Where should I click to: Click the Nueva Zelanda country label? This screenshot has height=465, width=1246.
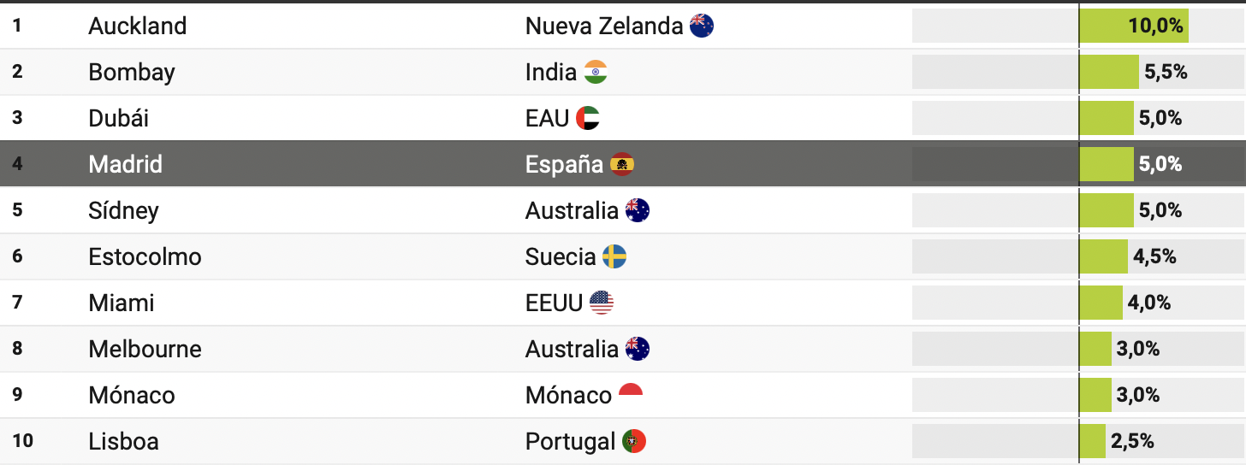point(604,26)
